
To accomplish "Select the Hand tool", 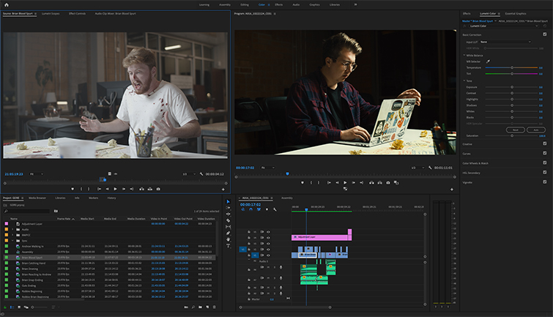I will pos(229,239).
